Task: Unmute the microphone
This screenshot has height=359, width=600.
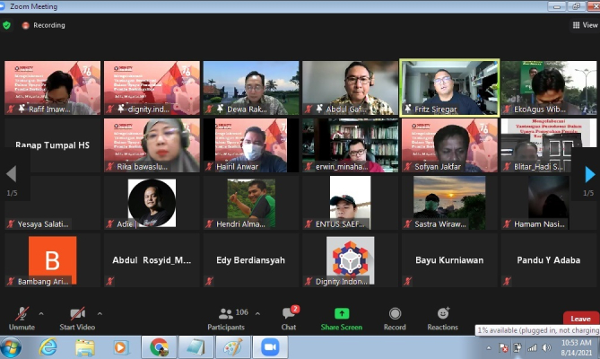Action: (22, 317)
